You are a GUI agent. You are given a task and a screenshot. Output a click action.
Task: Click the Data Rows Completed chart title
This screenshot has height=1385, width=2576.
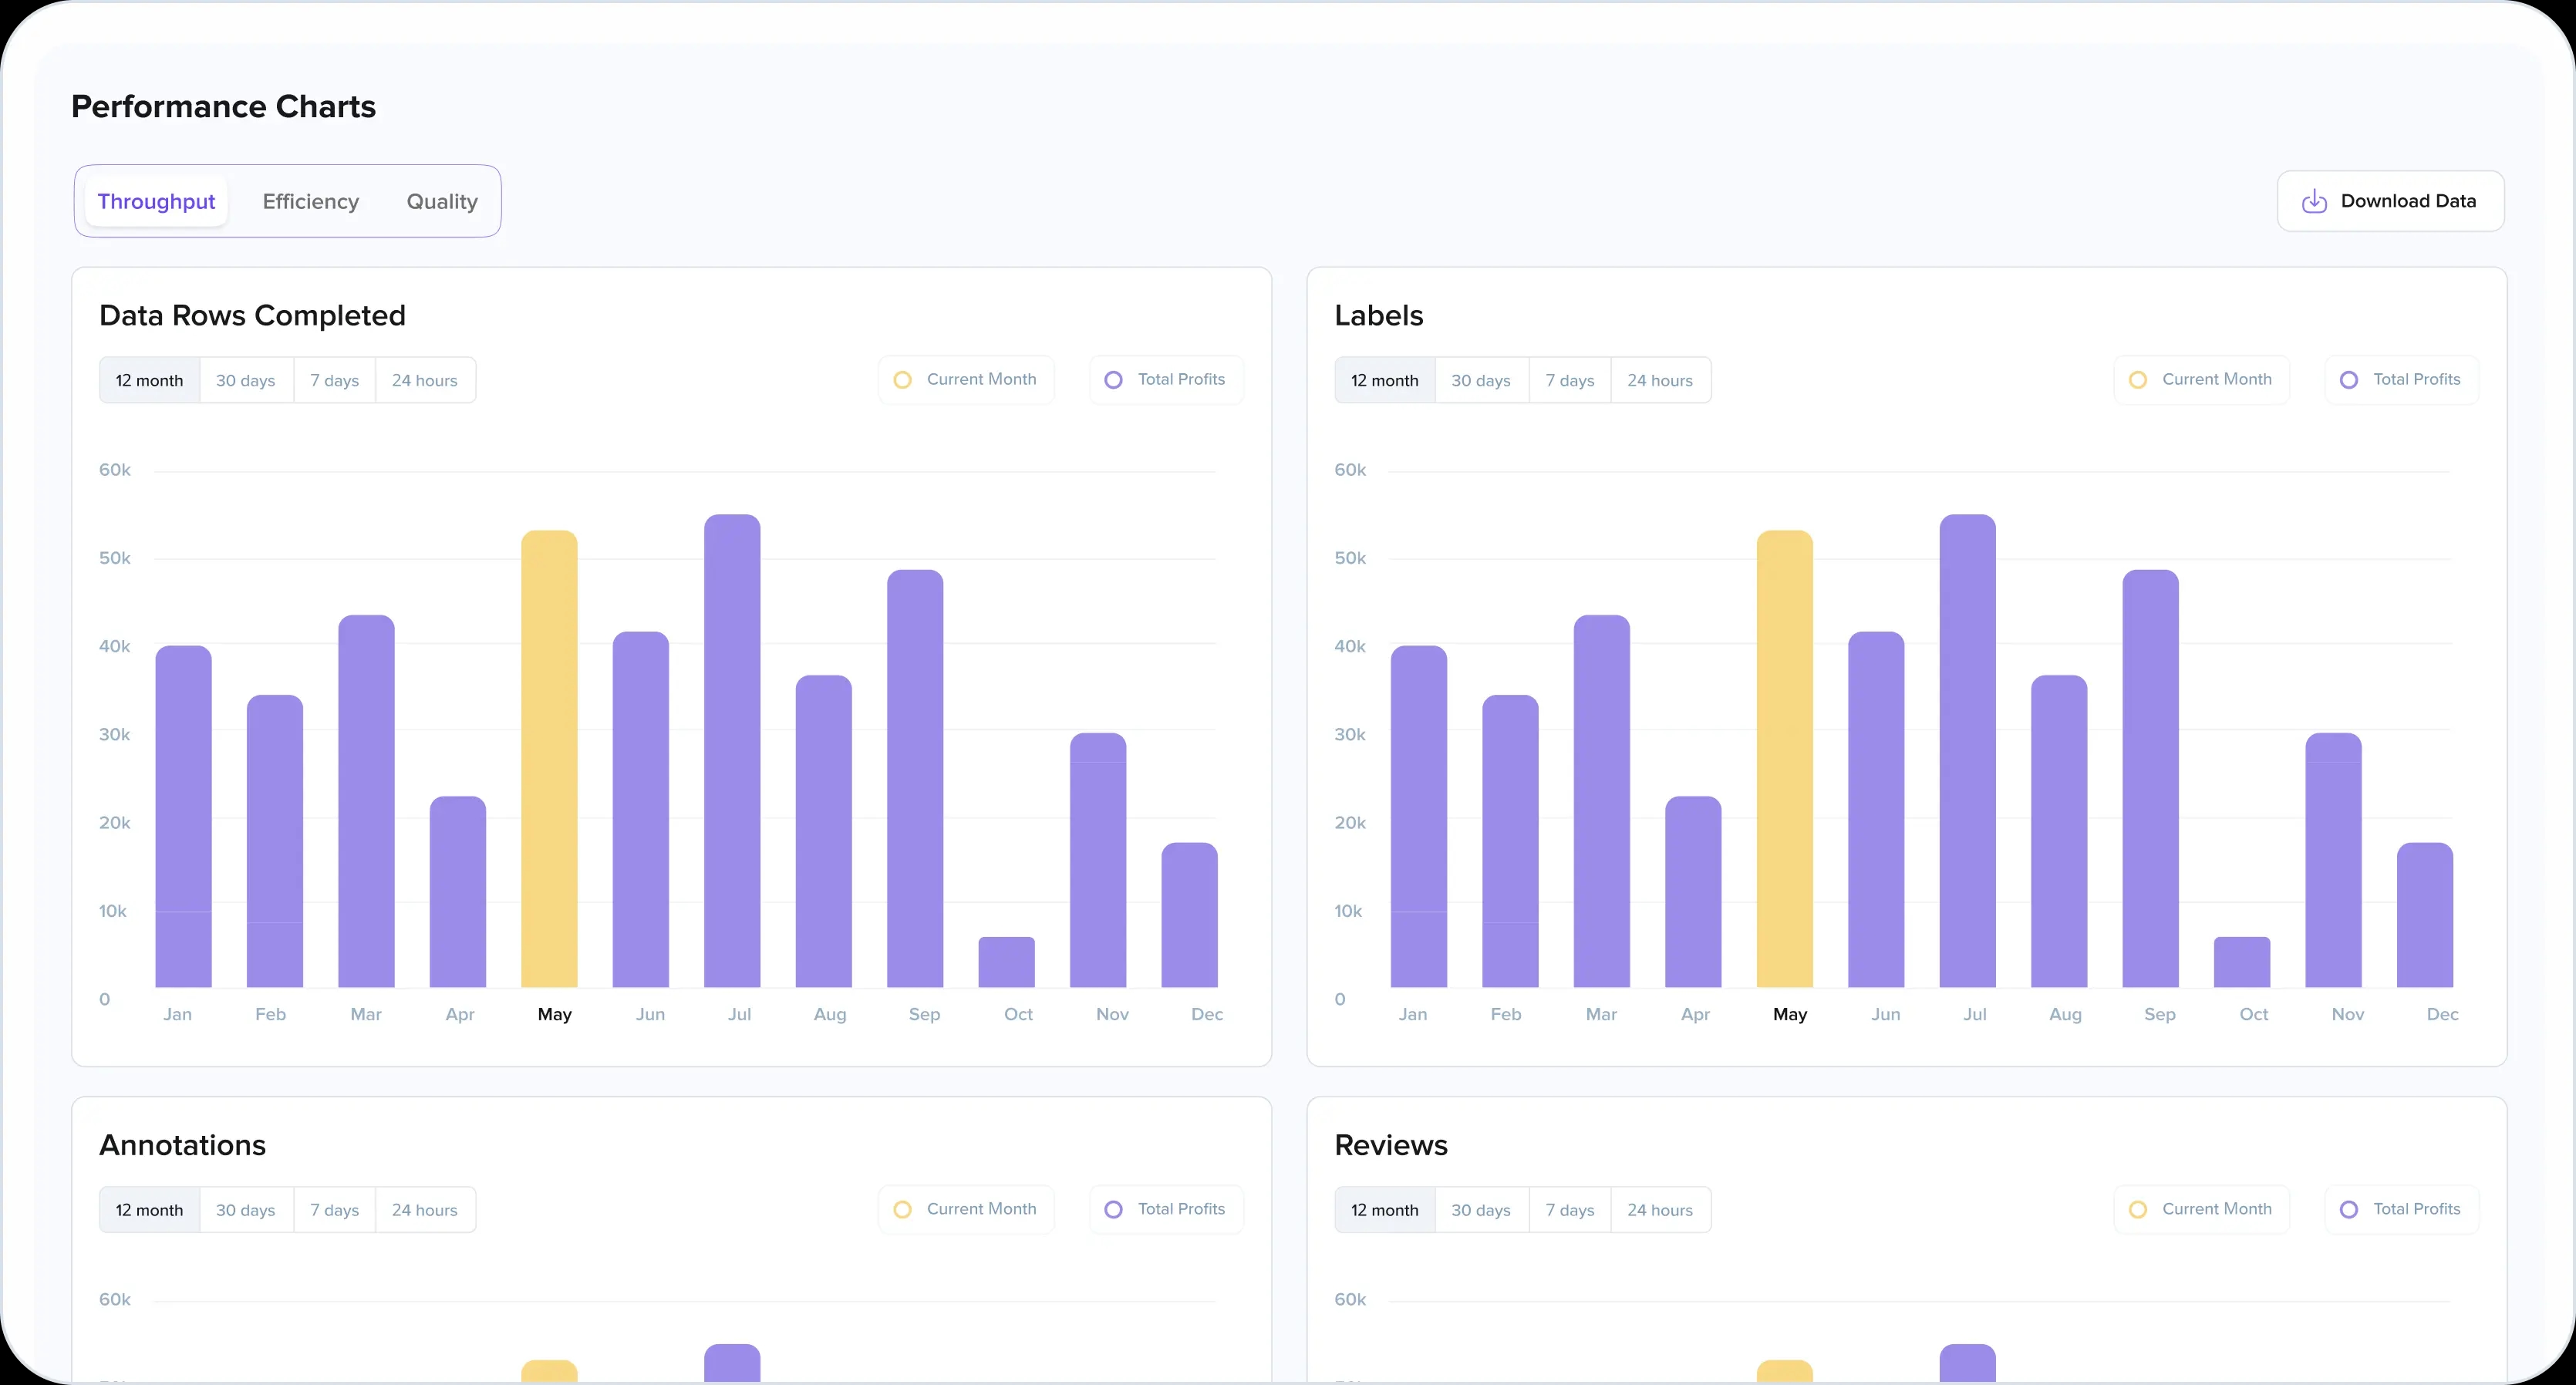point(252,316)
